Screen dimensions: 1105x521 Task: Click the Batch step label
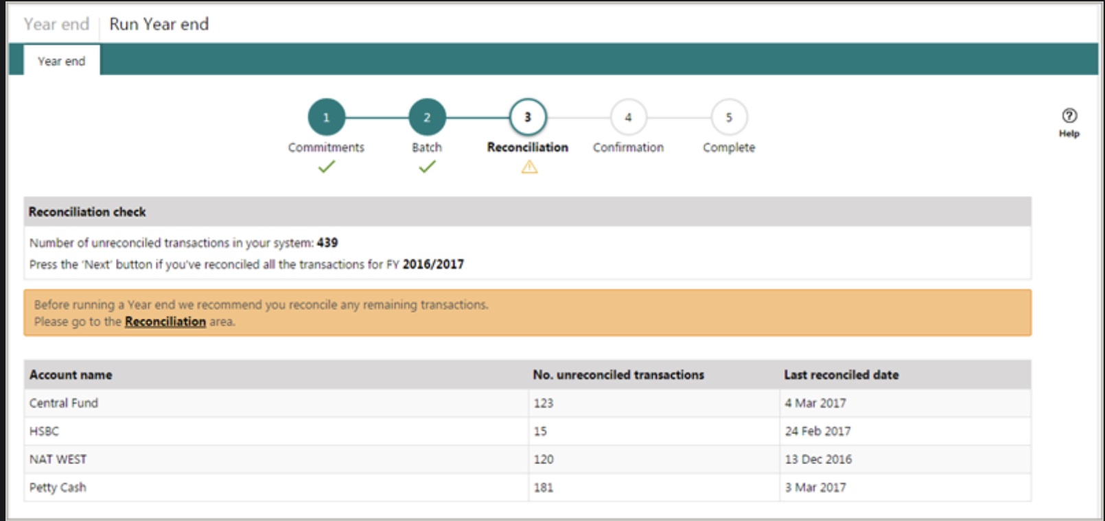coord(427,147)
